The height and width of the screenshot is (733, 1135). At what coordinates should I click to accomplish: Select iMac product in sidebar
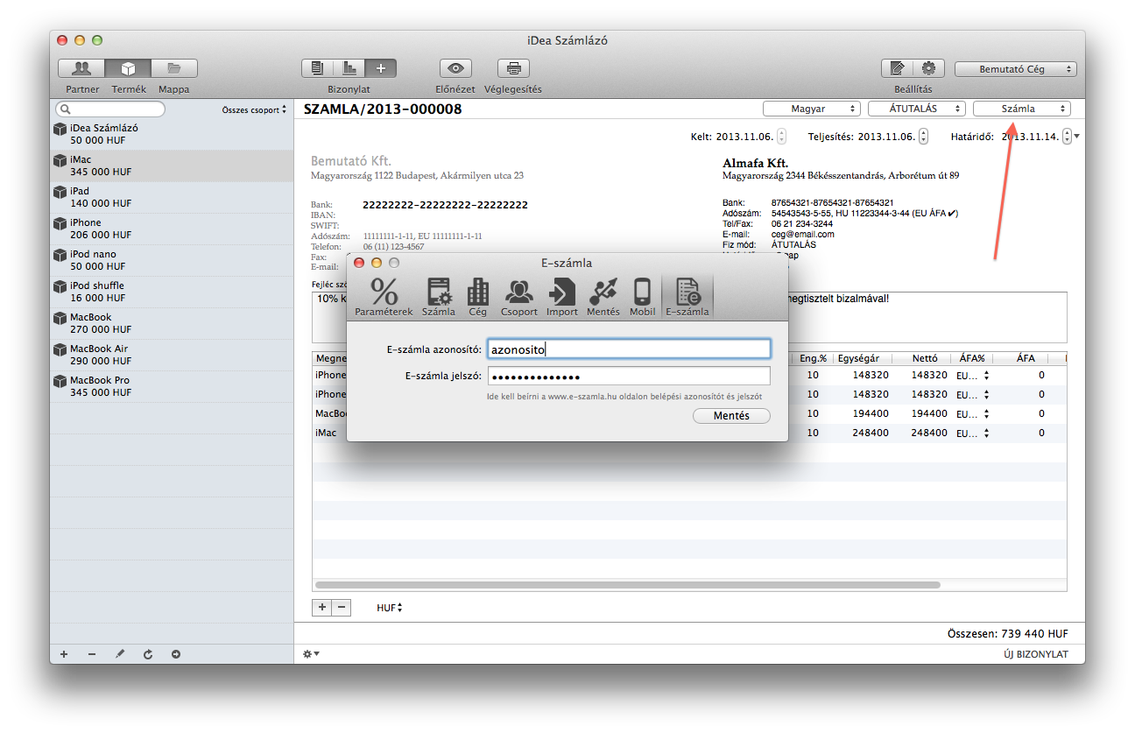[x=172, y=166]
